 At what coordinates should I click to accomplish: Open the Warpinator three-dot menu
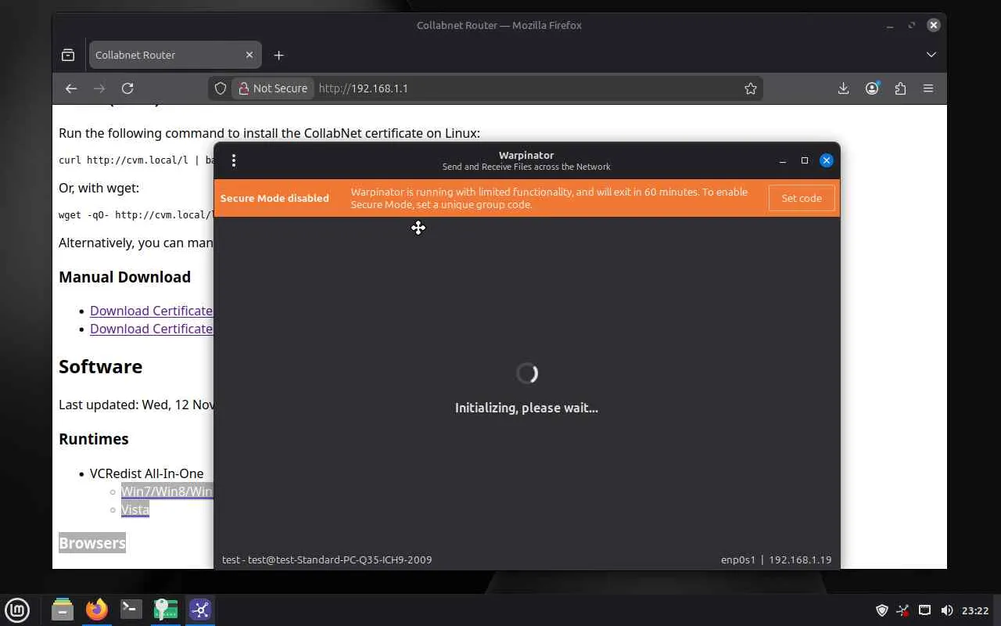(x=233, y=160)
